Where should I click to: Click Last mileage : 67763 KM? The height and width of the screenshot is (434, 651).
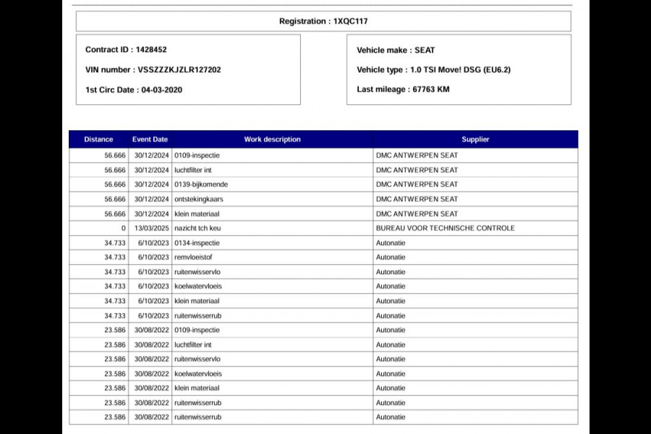(x=403, y=89)
